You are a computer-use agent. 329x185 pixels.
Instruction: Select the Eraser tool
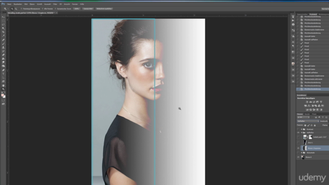point(3,55)
